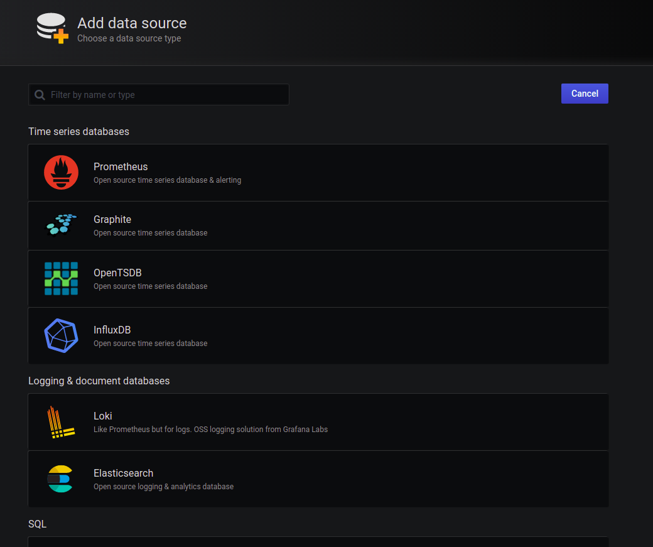Click the Elasticsearch colored logo icon
Viewport: 653px width, 547px height.
(x=60, y=479)
